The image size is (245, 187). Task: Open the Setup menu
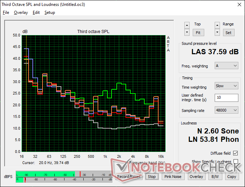50,13
